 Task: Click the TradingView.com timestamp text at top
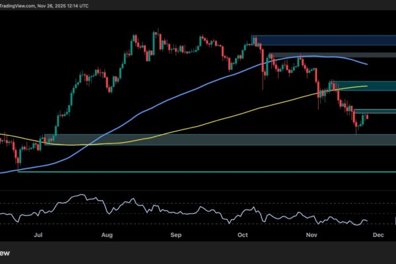[x=40, y=5]
